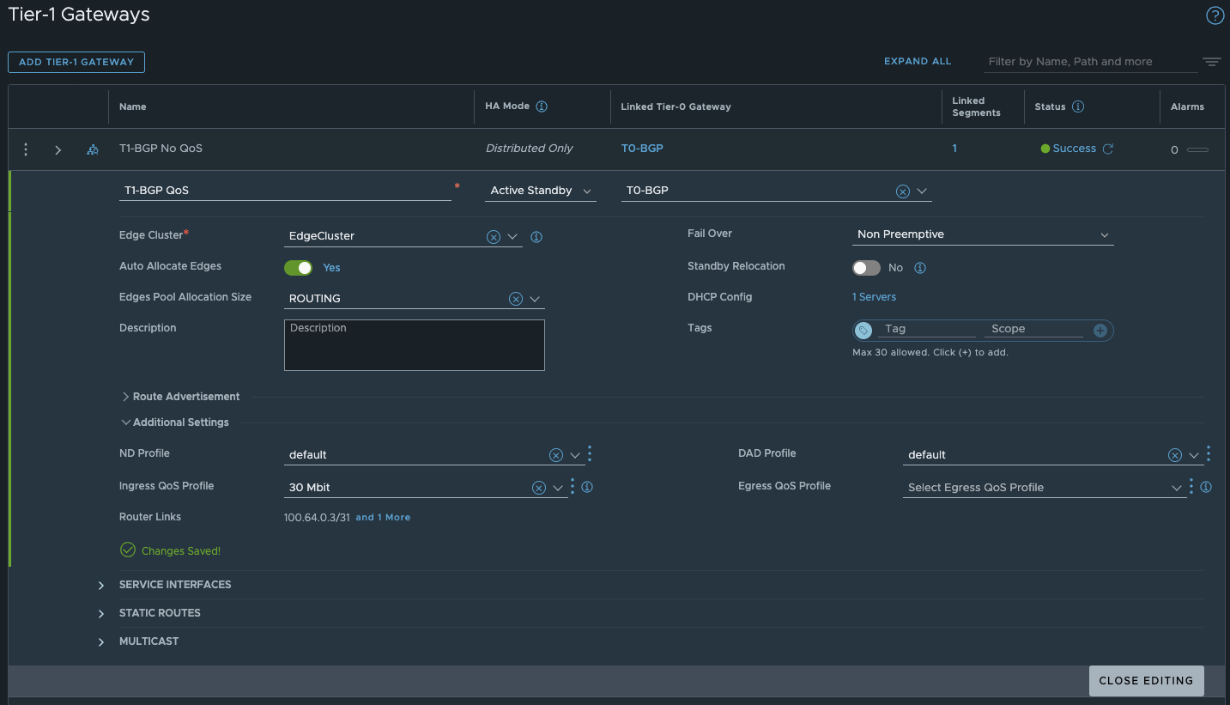Click the refresh icon beside the Success status
Screen dimensions: 1230x705
tap(1107, 148)
